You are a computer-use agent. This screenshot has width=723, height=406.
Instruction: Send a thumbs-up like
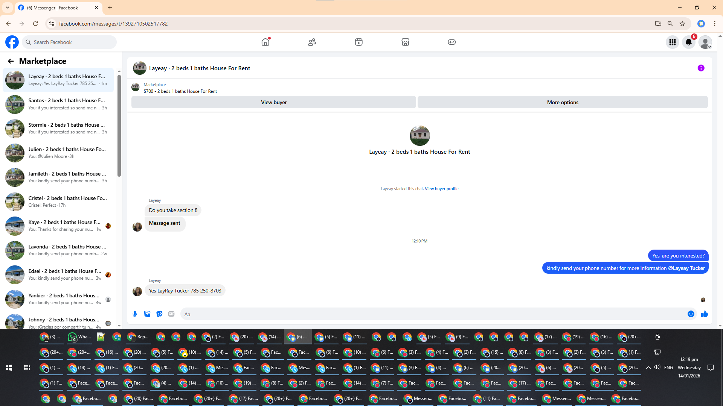(x=704, y=314)
